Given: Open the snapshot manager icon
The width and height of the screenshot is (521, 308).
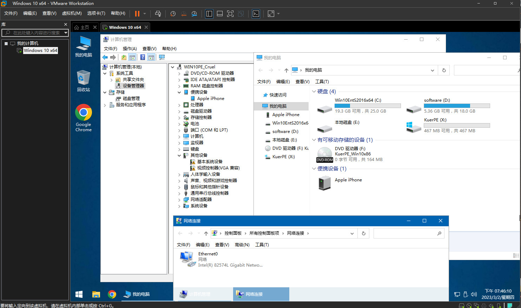Looking at the screenshot, I should (194, 14).
